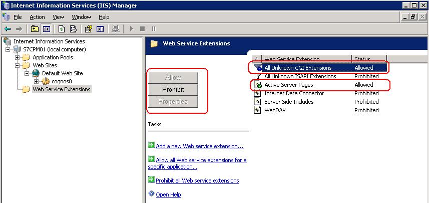
Task: Toggle Show/Hide Console Tree toolbar icon
Action: (46, 28)
